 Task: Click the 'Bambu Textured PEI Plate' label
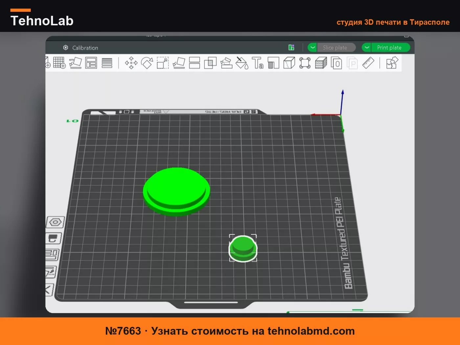344,243
